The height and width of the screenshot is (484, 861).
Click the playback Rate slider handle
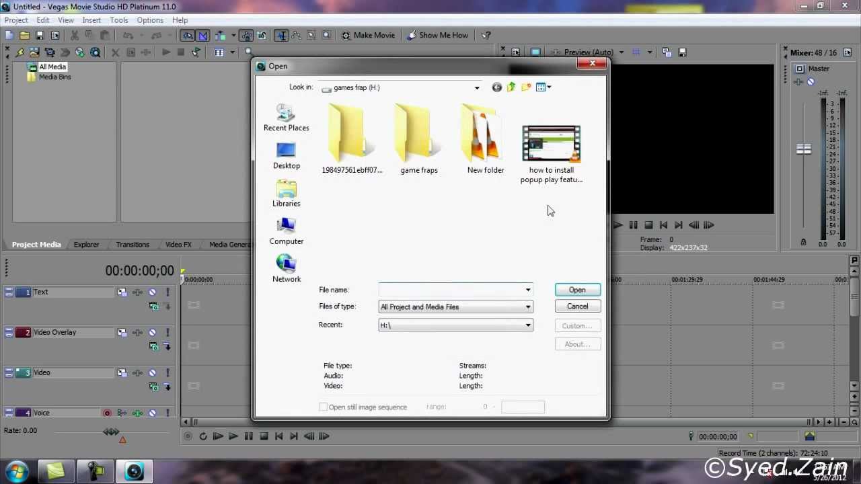click(111, 432)
